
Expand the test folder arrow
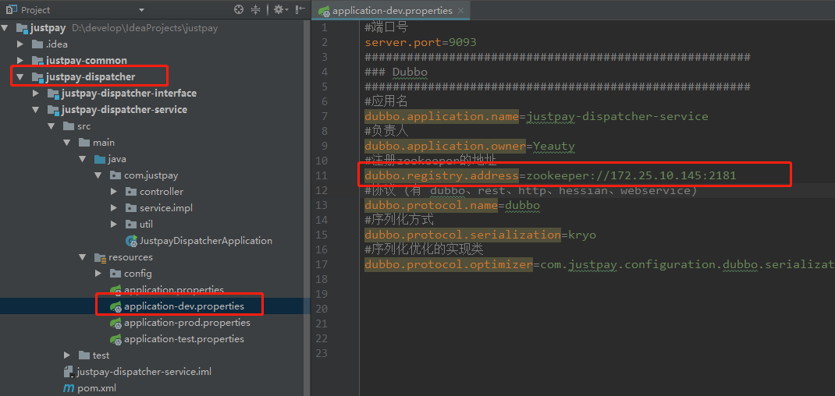pyautogui.click(x=67, y=355)
